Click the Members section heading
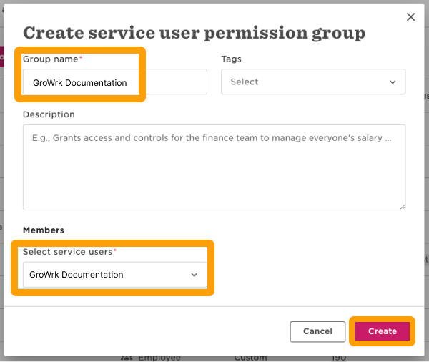 click(x=44, y=230)
